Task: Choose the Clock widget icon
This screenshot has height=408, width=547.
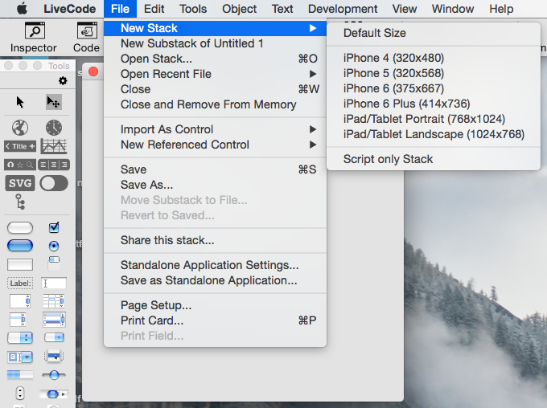Action: pos(54,128)
